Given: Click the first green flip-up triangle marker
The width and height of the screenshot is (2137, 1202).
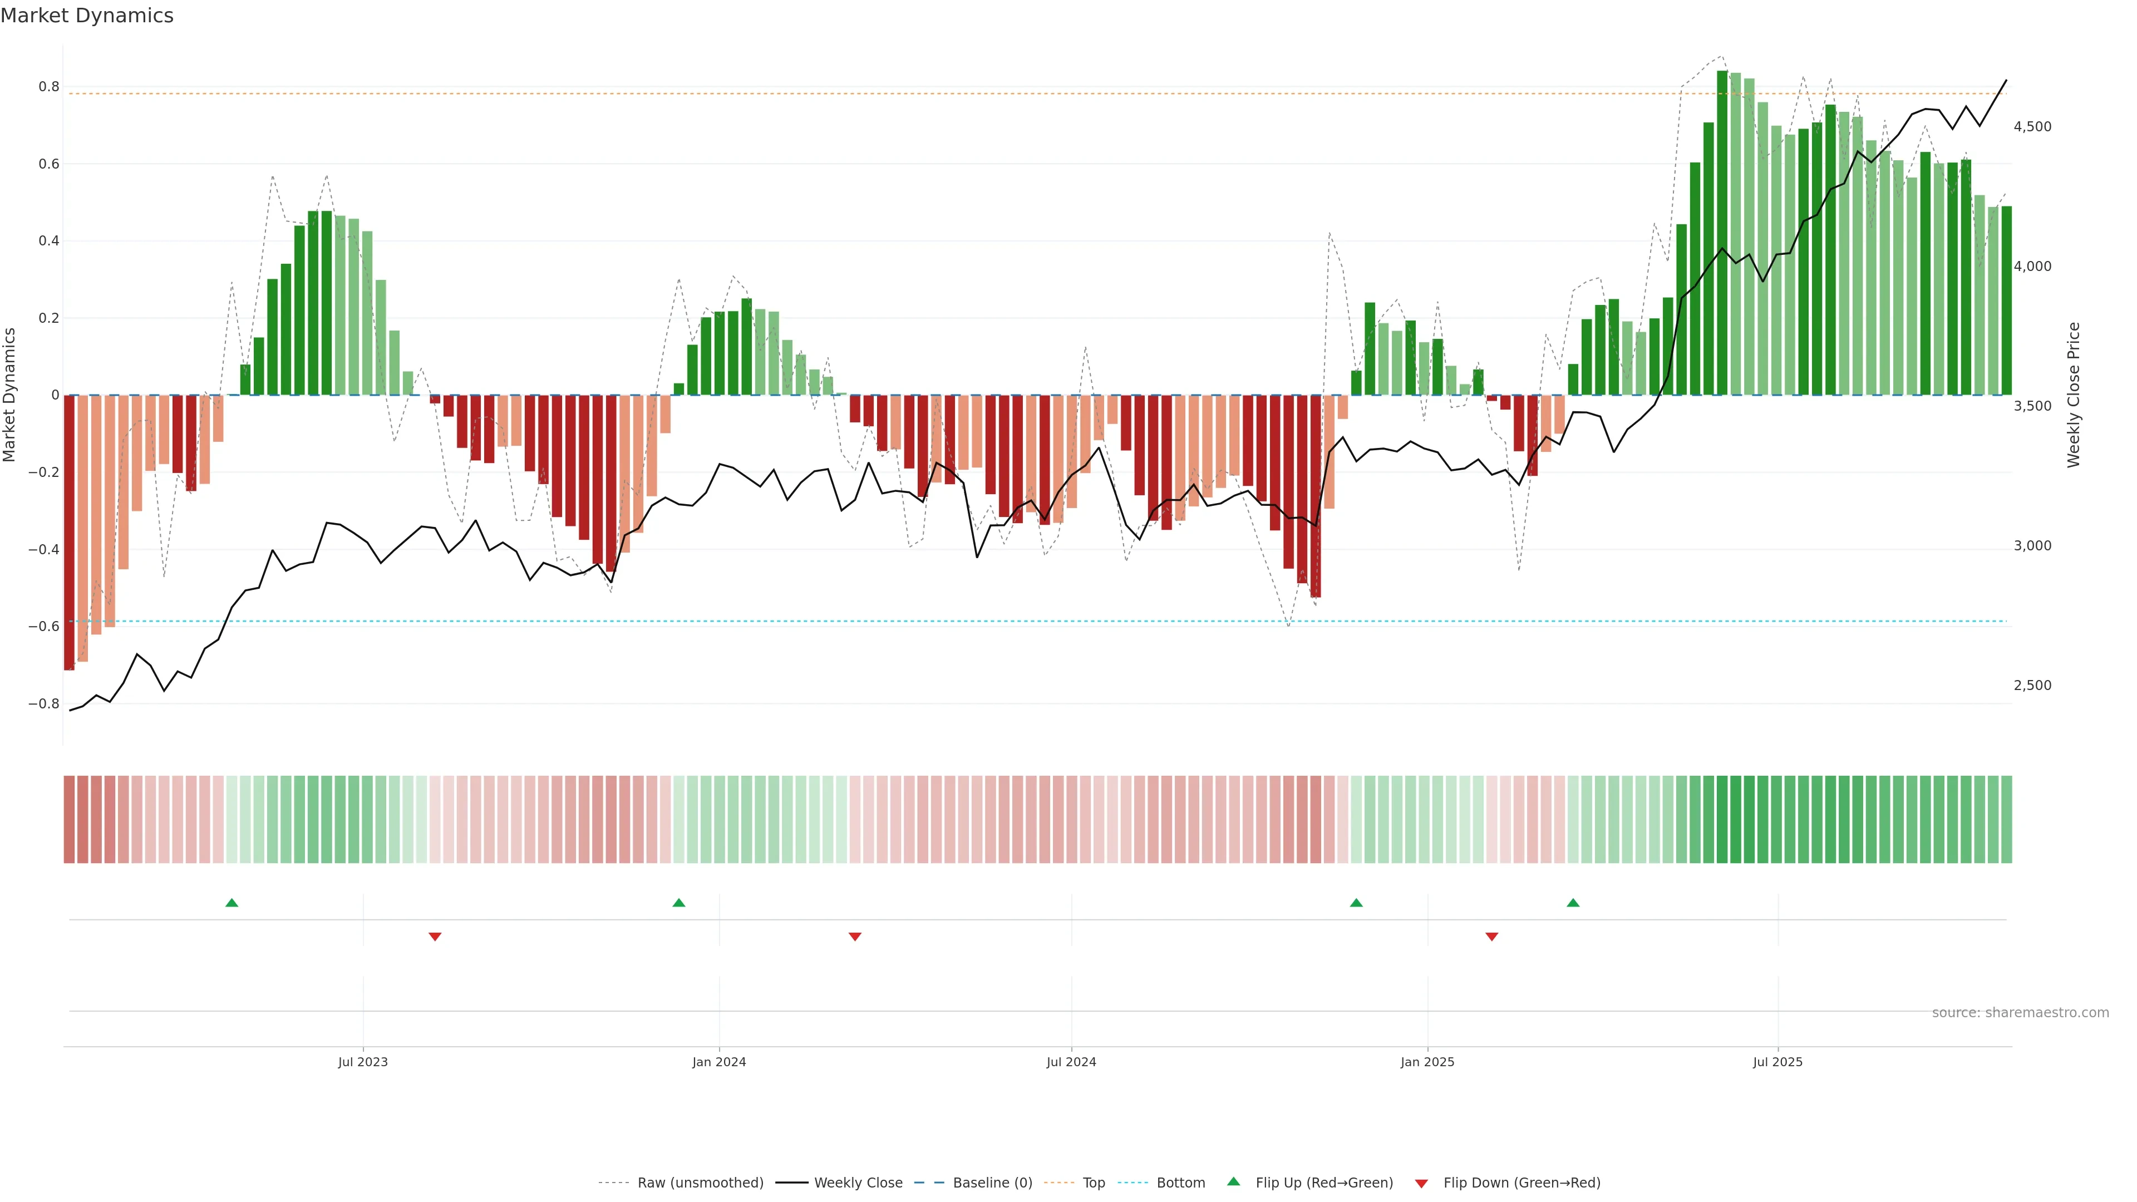Looking at the screenshot, I should coord(232,903).
